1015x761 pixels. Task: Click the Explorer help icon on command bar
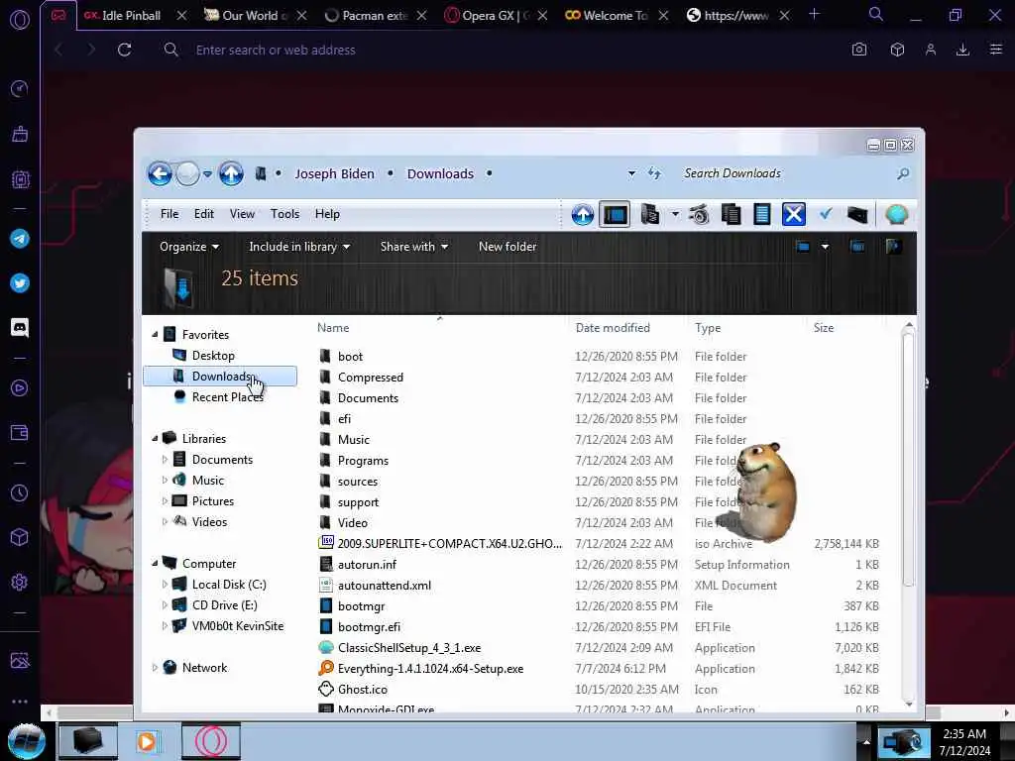tap(893, 247)
